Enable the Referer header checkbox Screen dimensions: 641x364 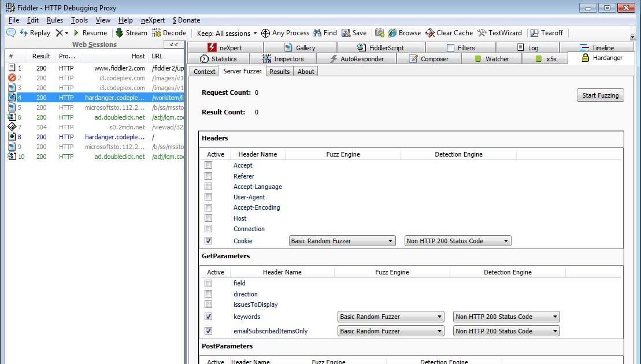tap(209, 176)
